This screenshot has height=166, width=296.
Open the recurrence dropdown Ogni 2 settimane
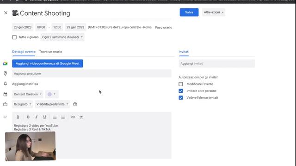click(x=62, y=37)
